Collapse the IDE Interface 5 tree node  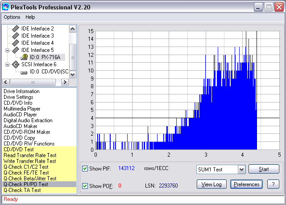click(x=7, y=50)
